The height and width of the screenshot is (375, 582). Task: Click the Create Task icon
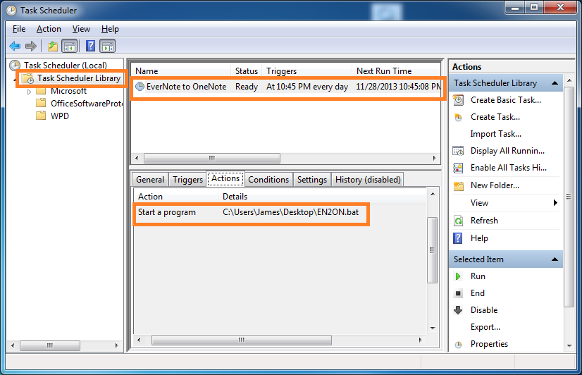[459, 117]
